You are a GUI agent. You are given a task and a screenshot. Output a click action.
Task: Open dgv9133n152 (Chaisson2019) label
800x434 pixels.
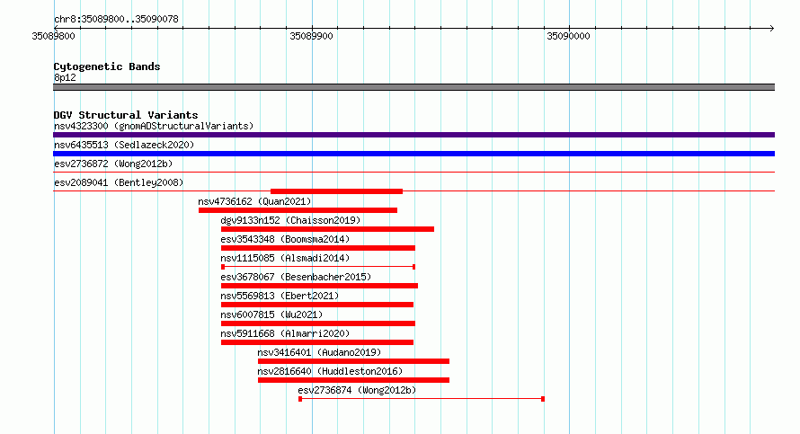(290, 220)
